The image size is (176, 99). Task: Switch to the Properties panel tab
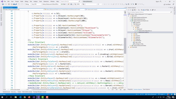130,89
